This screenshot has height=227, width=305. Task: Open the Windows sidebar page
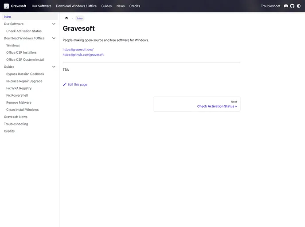pyautogui.click(x=13, y=45)
